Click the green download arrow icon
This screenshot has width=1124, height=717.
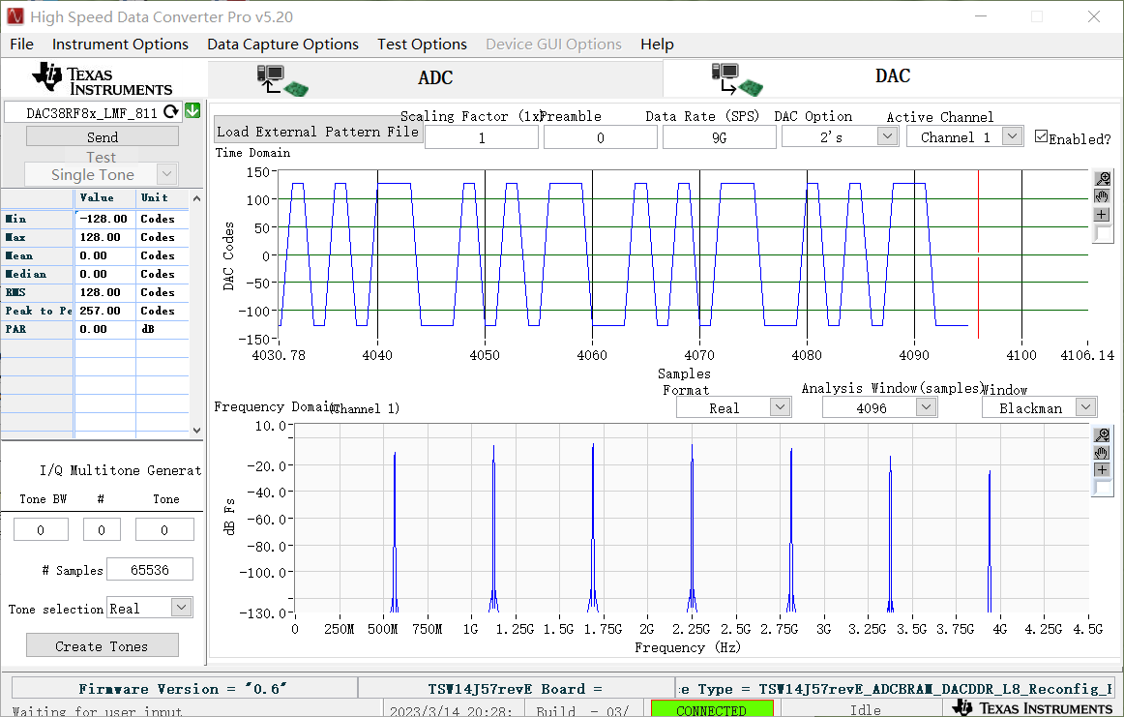click(x=192, y=111)
